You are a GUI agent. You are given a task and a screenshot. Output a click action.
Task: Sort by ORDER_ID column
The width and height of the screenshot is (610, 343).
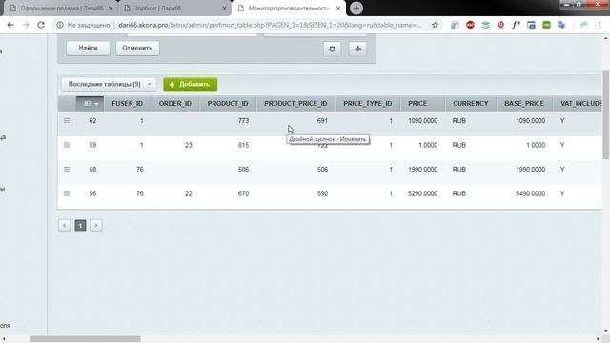(175, 104)
